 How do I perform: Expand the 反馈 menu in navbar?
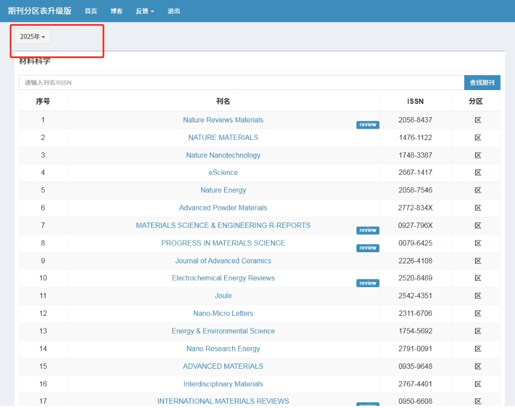[x=145, y=11]
